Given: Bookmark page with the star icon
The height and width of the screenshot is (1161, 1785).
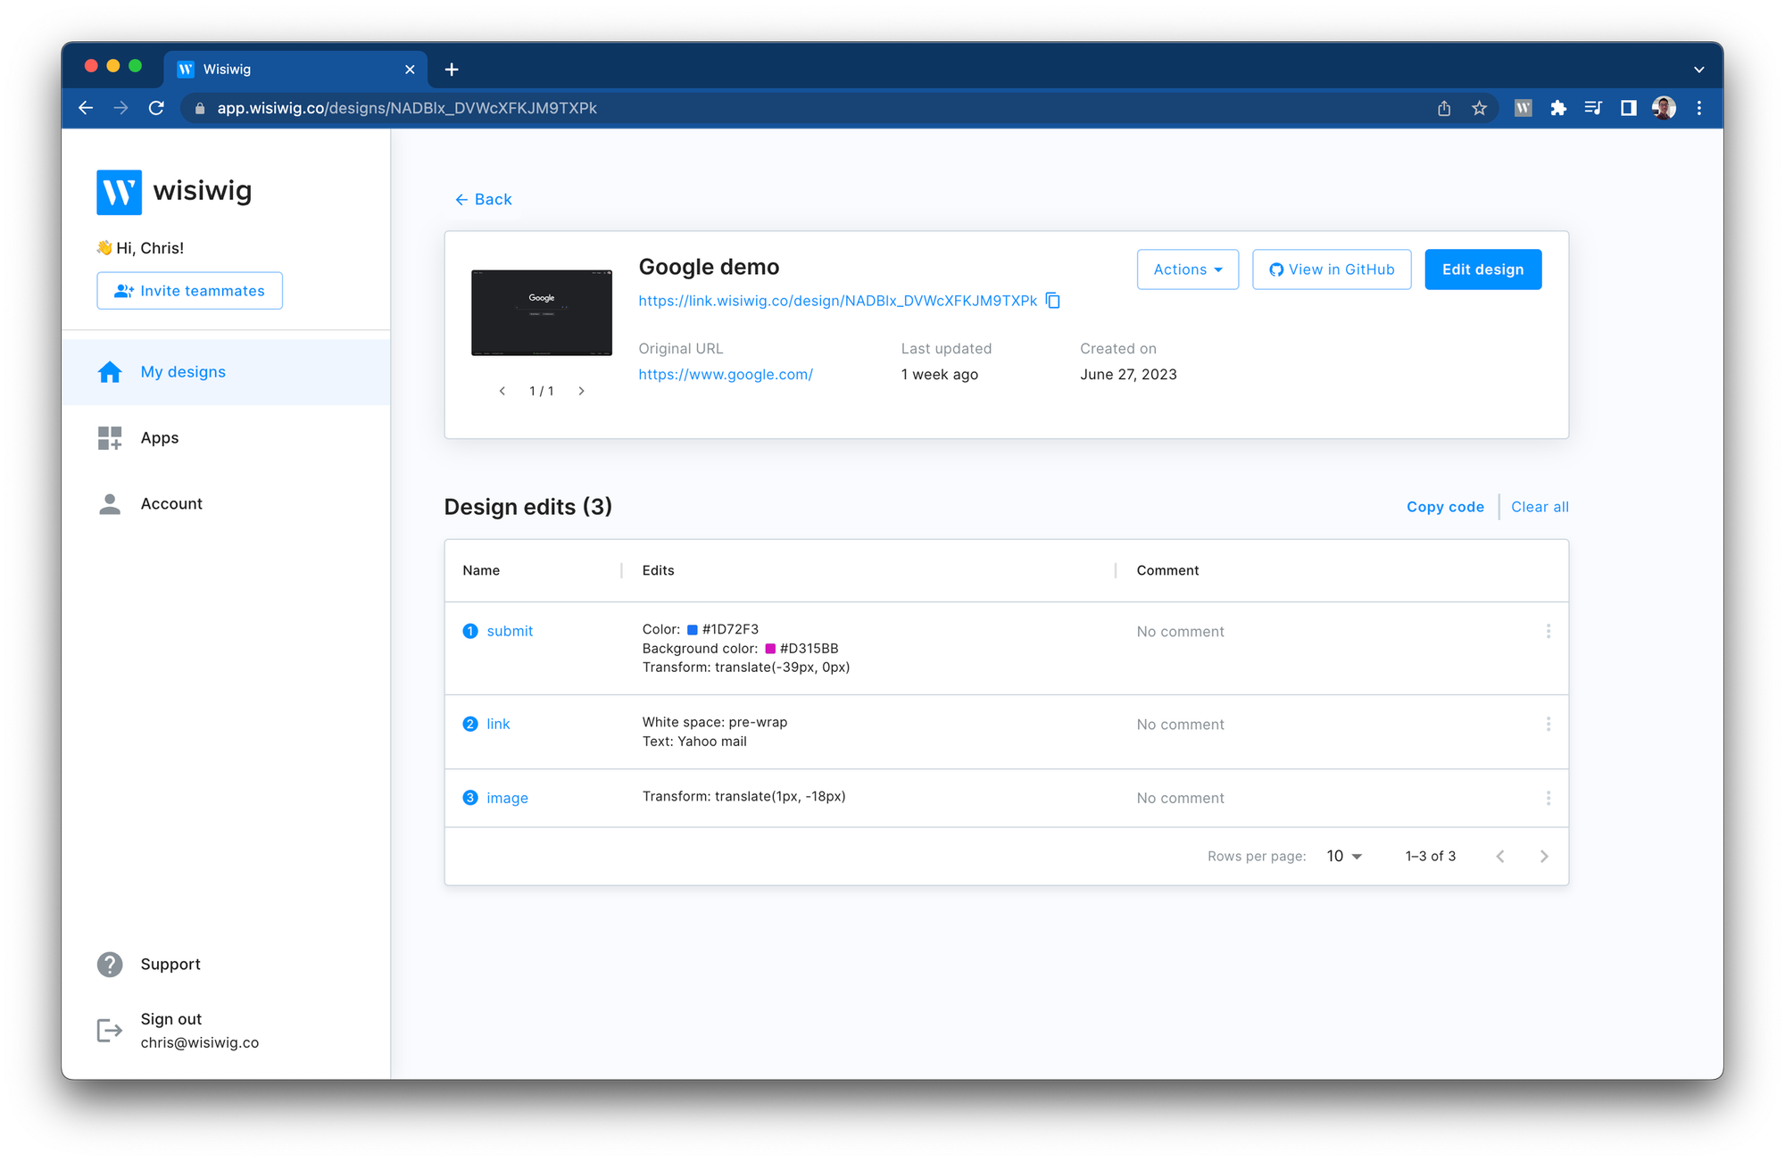Looking at the screenshot, I should 1479,108.
